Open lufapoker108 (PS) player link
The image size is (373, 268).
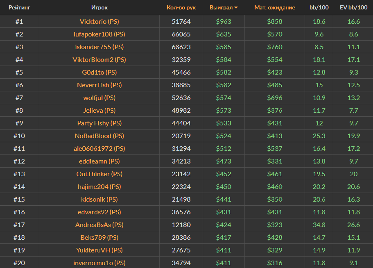(99, 34)
